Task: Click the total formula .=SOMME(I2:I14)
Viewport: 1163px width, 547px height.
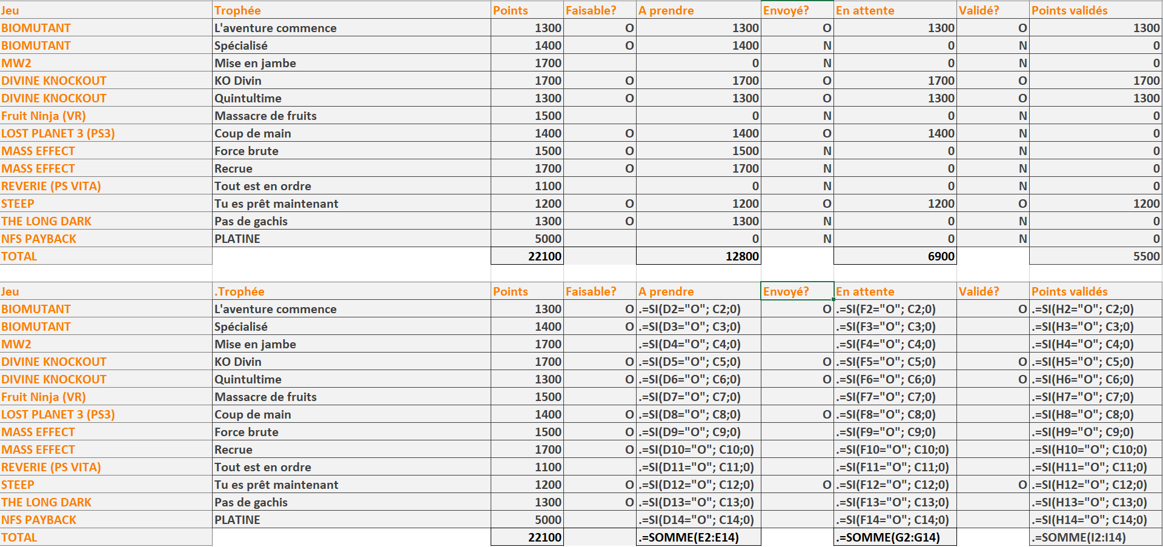Action: 1095,537
